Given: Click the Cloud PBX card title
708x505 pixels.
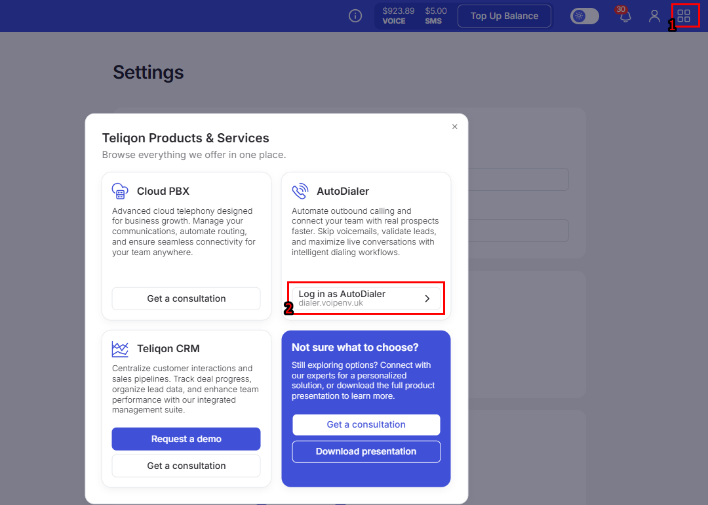Looking at the screenshot, I should [163, 191].
